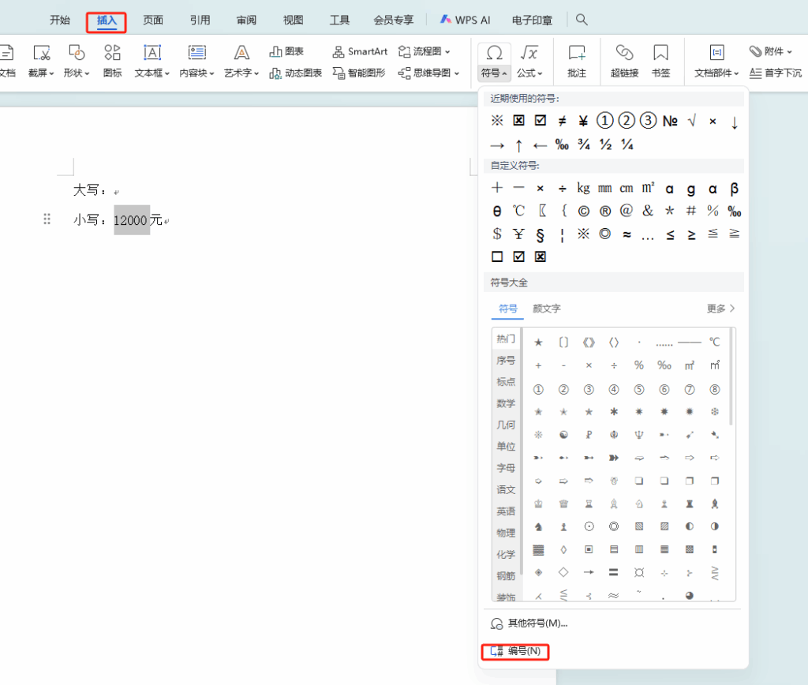
Task: Open the Chart (图表) tool
Action: tap(287, 51)
